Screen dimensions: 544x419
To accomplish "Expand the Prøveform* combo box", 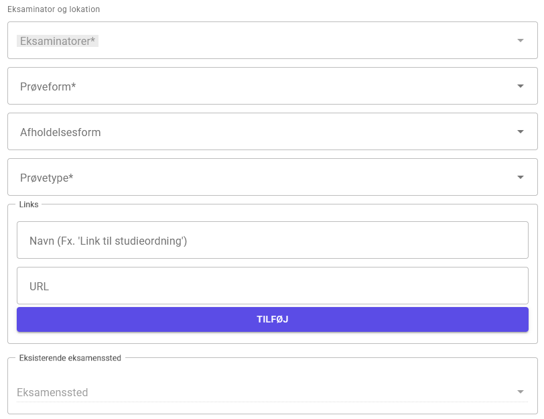I will [268, 86].
